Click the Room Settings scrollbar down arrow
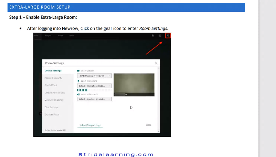The width and height of the screenshot is (276, 157). [x=159, y=131]
